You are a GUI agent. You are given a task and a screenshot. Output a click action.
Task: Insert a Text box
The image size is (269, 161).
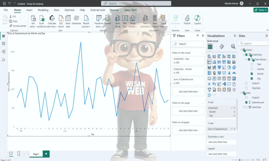coord(125,18)
